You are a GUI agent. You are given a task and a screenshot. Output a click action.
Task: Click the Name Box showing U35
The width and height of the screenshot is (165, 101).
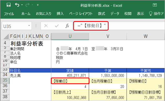17,26
